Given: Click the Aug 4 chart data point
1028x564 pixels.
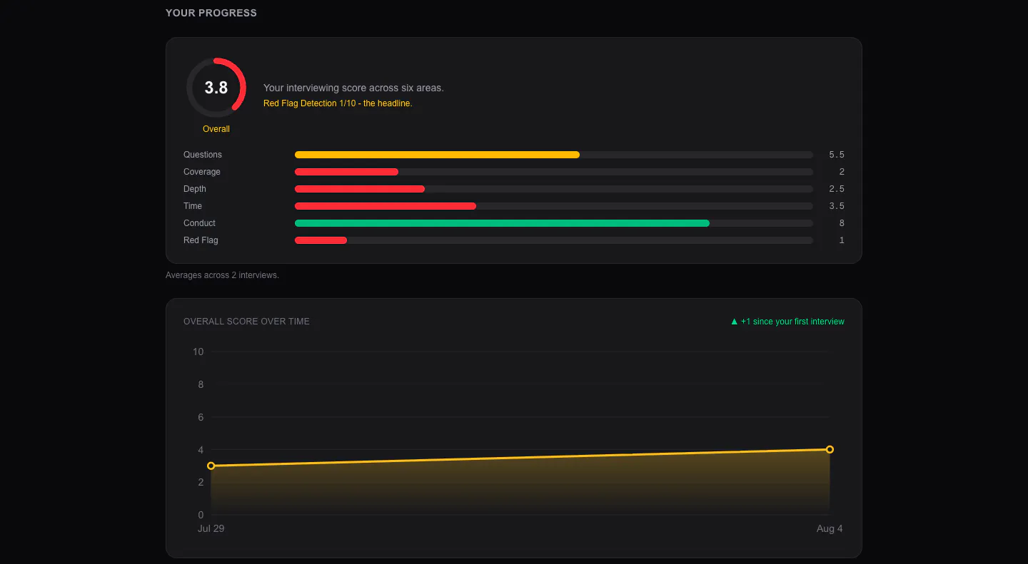Looking at the screenshot, I should tap(830, 449).
